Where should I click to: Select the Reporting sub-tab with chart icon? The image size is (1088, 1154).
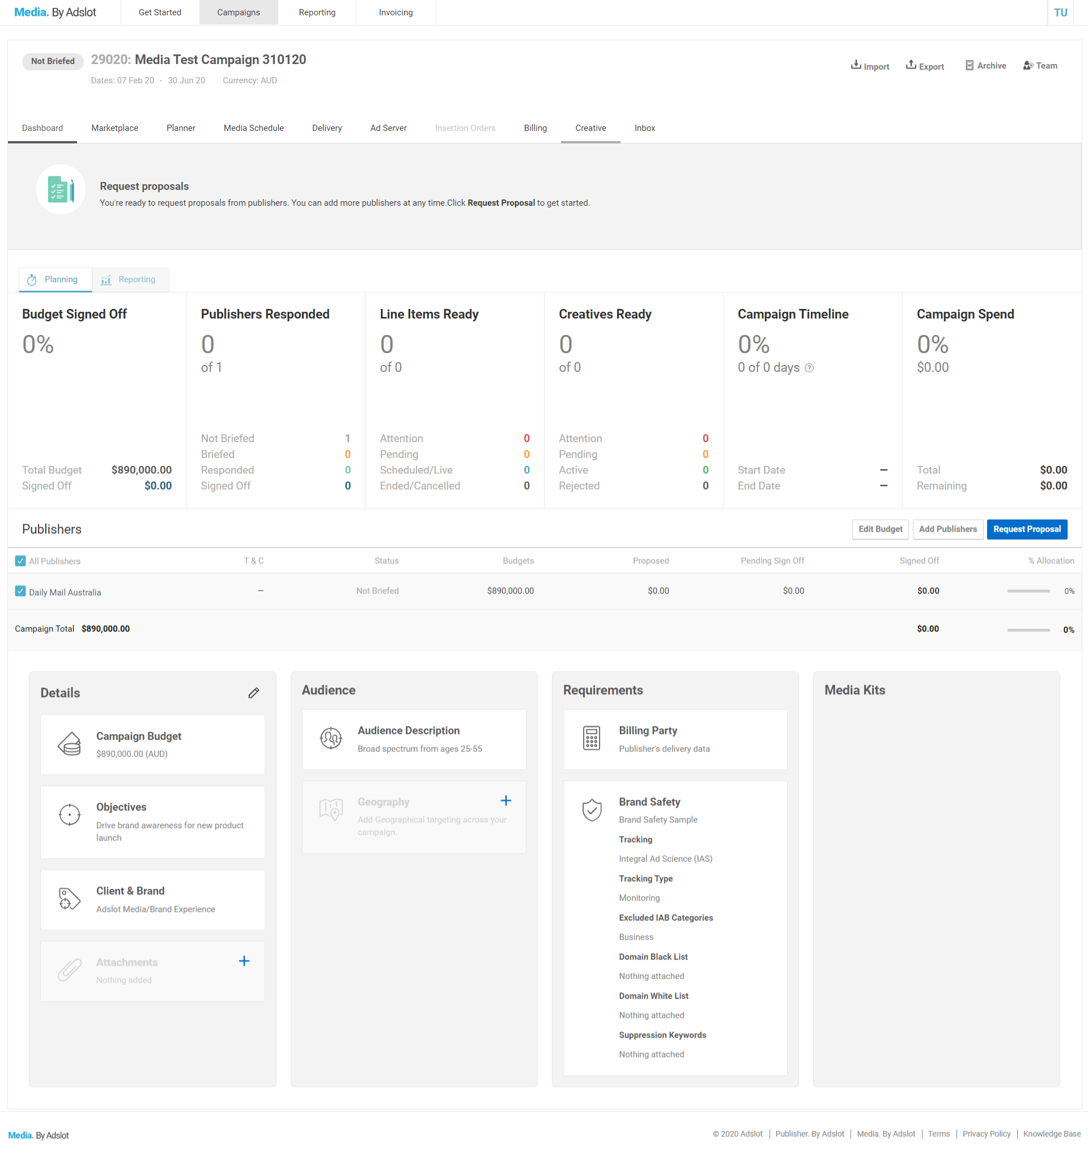pyautogui.click(x=131, y=280)
